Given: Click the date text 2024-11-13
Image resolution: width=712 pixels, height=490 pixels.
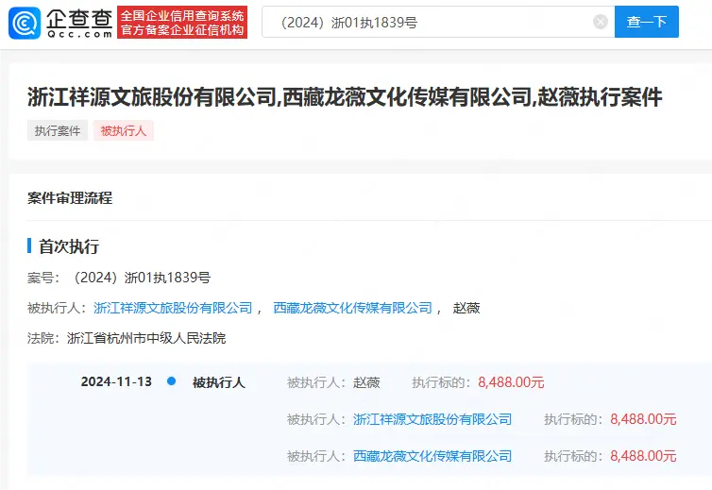Looking at the screenshot, I should (116, 381).
